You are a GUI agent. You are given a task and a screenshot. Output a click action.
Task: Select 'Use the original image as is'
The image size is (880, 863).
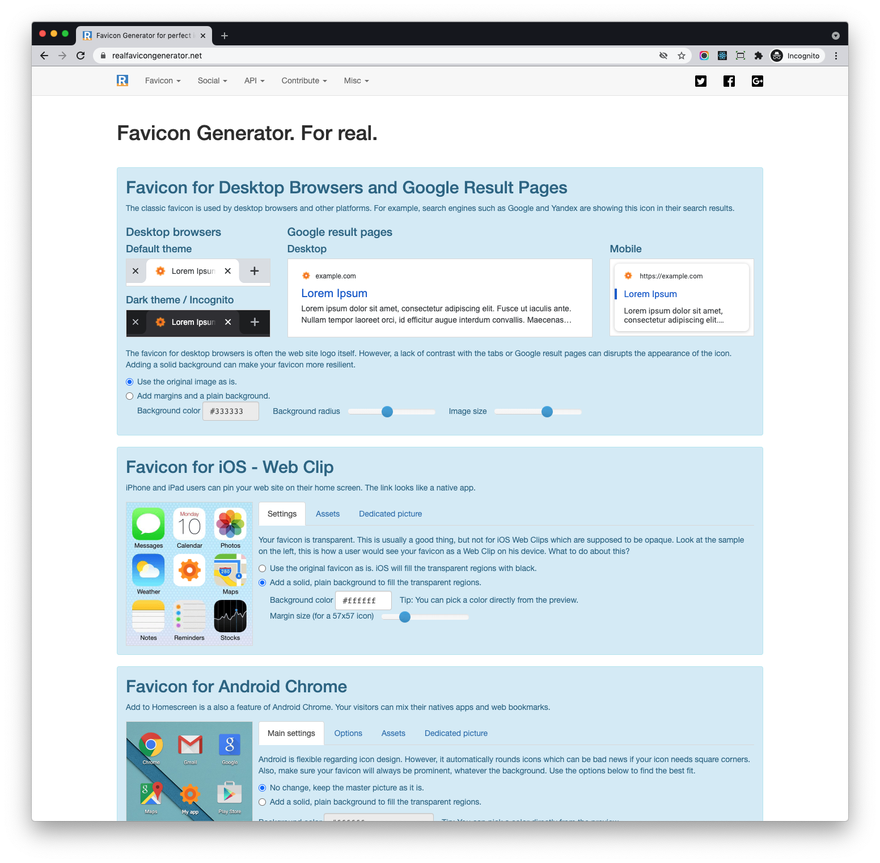(130, 382)
